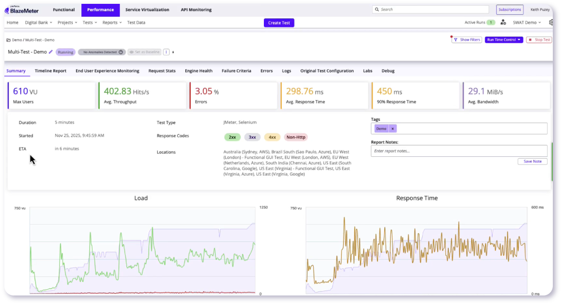The width and height of the screenshot is (574, 305).
Task: Remove the Demo tag
Action: point(392,128)
